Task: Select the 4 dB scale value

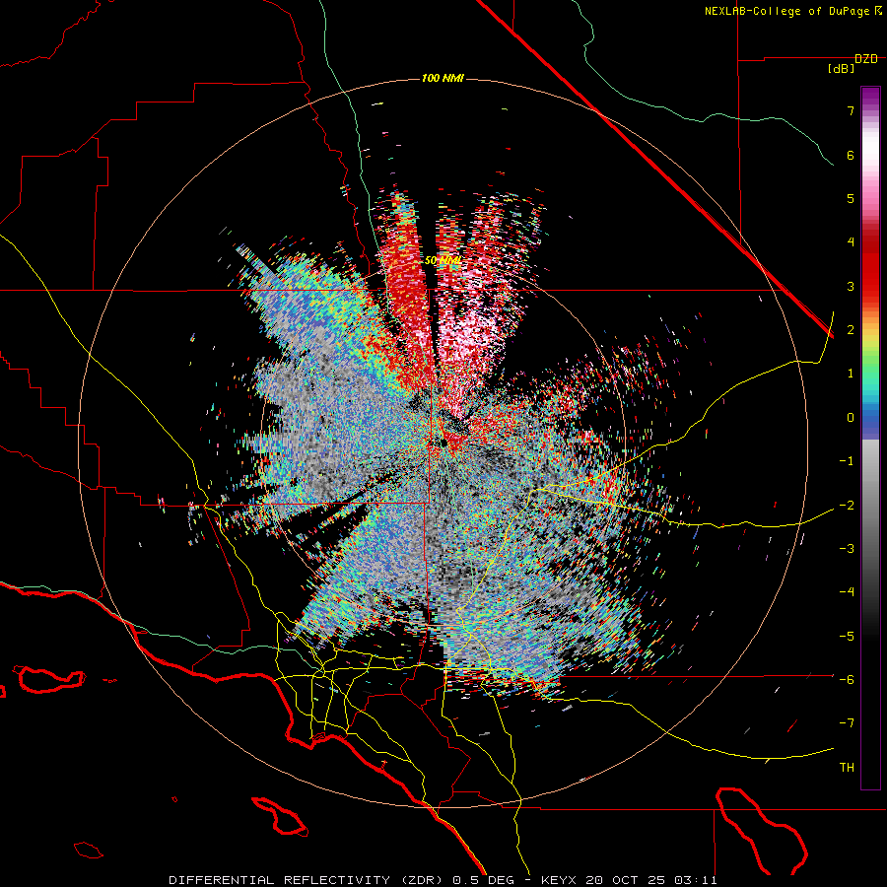Action: tap(851, 242)
